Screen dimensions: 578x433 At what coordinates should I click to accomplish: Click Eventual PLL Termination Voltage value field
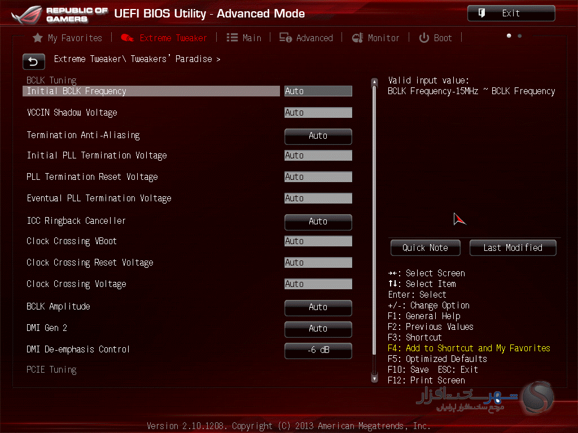[318, 198]
